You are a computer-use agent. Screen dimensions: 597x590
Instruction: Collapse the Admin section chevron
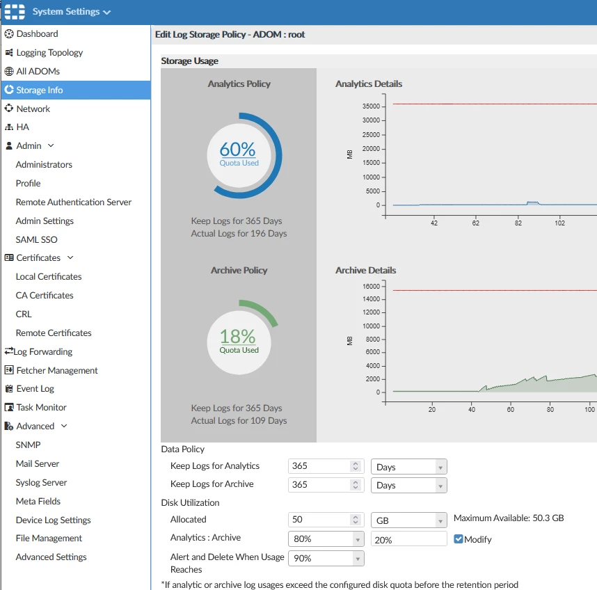pos(51,146)
